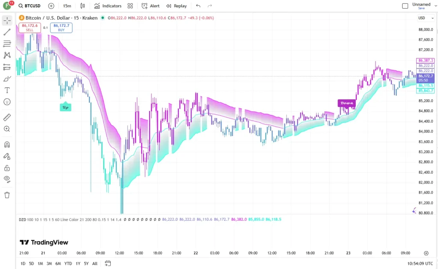Select the text annotation tool
Viewport: 438px width, 269px height.
pos(7,90)
